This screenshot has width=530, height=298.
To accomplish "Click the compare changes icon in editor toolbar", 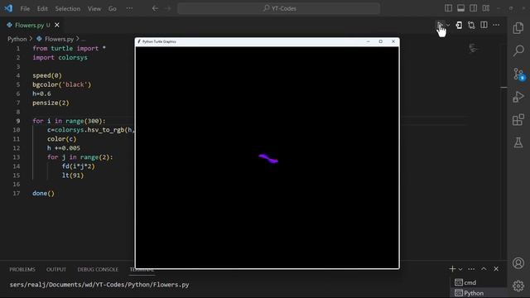I will coord(471,25).
